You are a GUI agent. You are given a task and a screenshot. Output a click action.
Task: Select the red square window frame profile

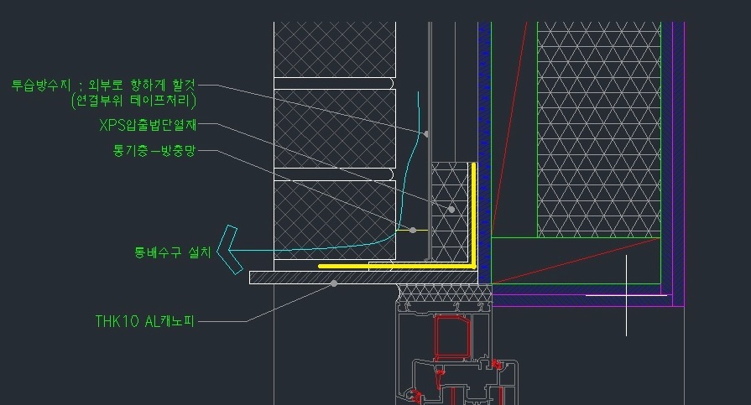[451, 340]
